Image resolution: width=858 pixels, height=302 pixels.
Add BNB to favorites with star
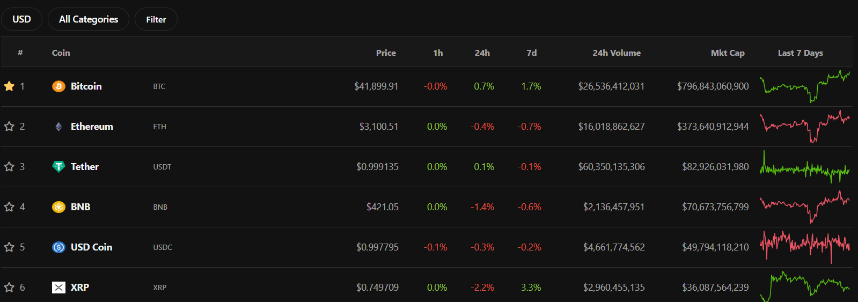9,207
